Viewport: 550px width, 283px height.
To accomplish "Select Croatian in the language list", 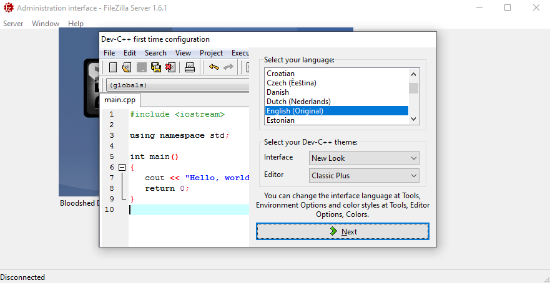I will [x=336, y=74].
